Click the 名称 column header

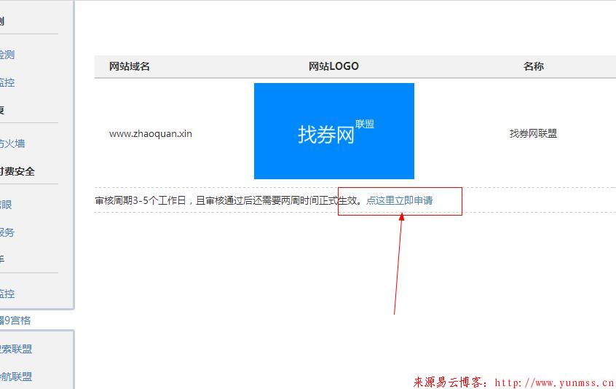[x=533, y=66]
